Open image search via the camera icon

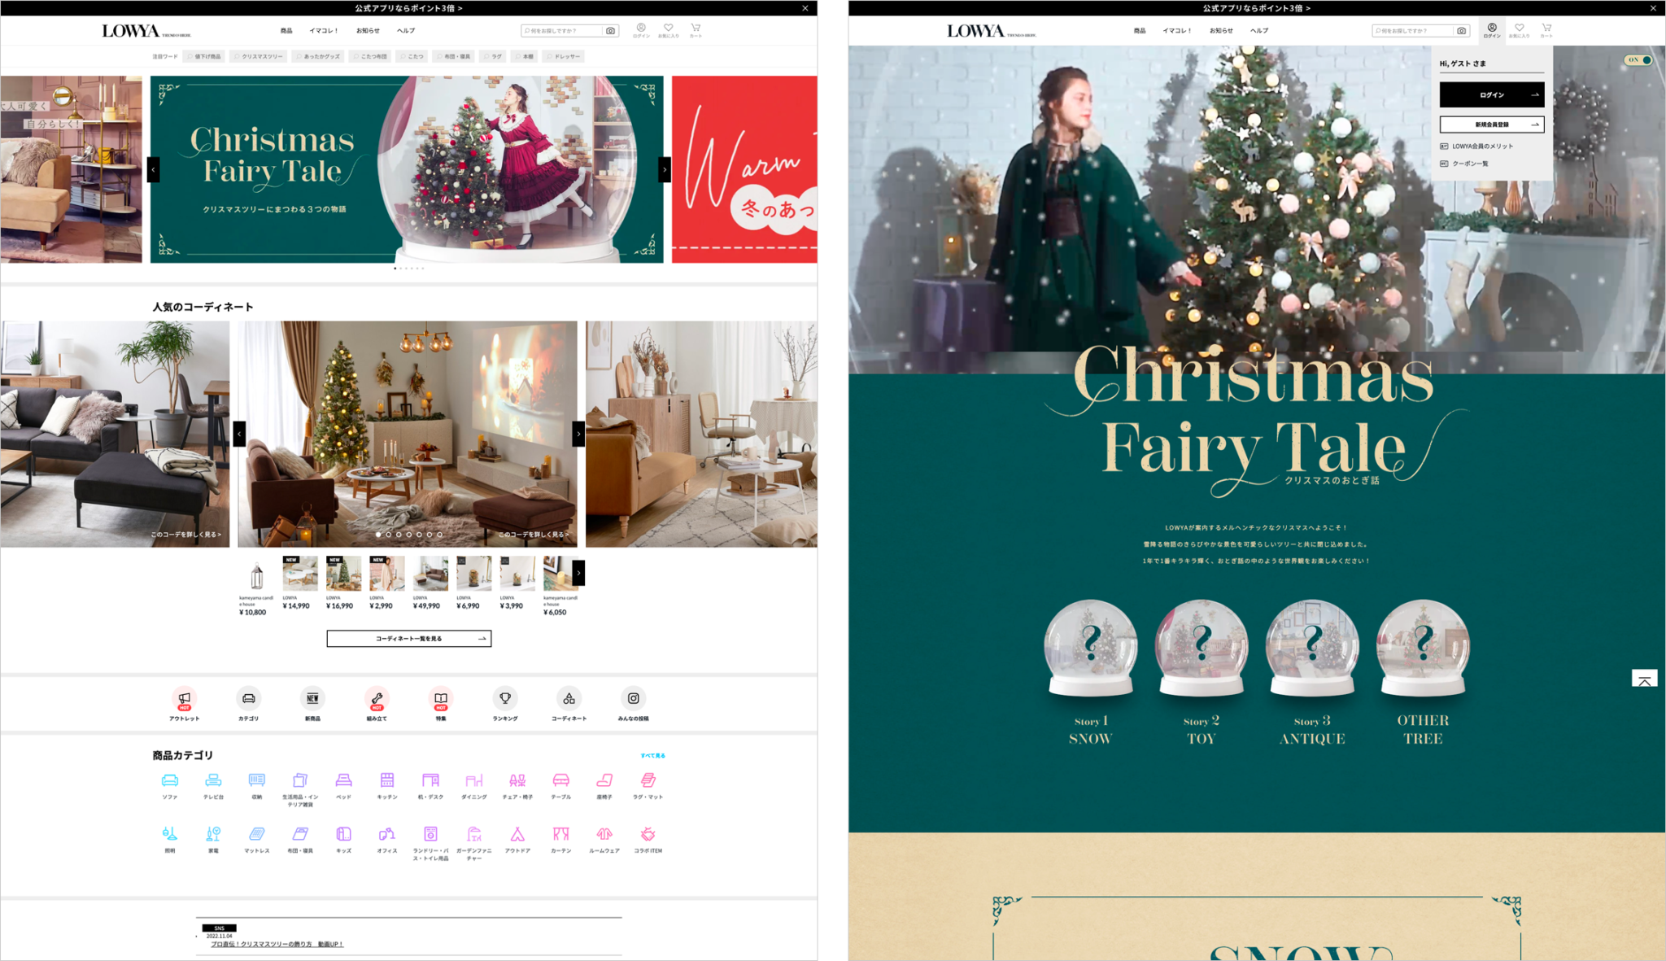(x=609, y=30)
